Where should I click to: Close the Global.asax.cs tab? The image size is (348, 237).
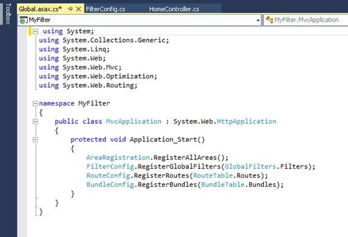(x=78, y=9)
